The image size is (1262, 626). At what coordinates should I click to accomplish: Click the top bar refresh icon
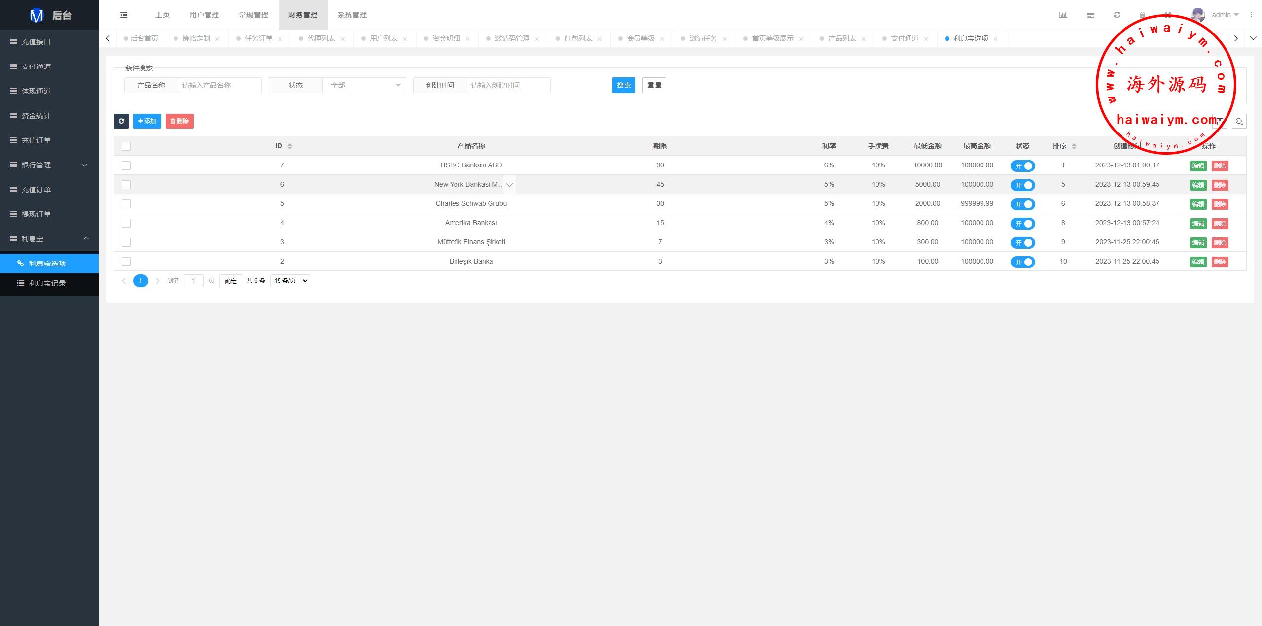tap(1117, 15)
